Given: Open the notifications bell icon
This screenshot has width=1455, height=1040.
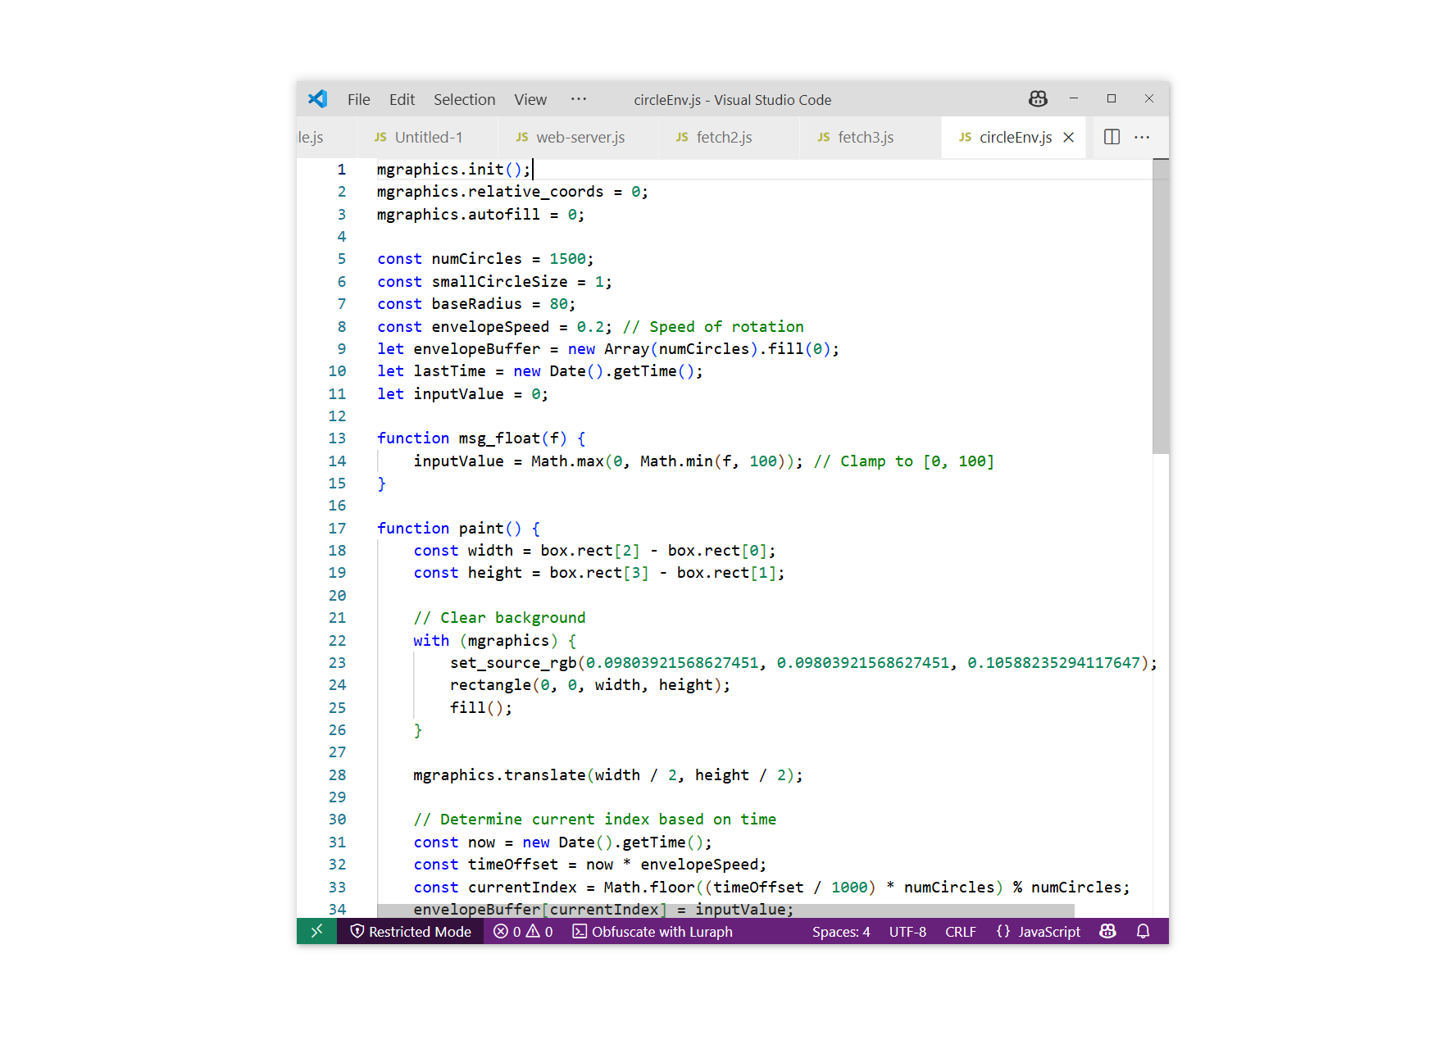Looking at the screenshot, I should pos(1143,931).
